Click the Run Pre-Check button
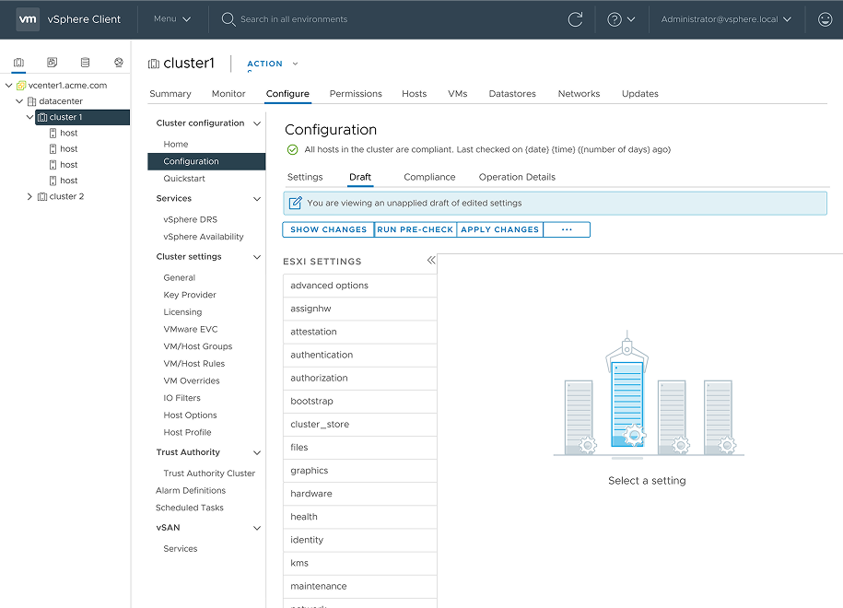843x608 pixels. [415, 229]
